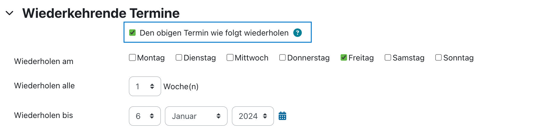Click the Wiederkehrende Termine heading

101,13
